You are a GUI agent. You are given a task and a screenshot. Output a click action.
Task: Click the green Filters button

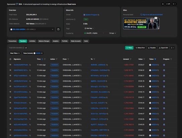pos(129,48)
